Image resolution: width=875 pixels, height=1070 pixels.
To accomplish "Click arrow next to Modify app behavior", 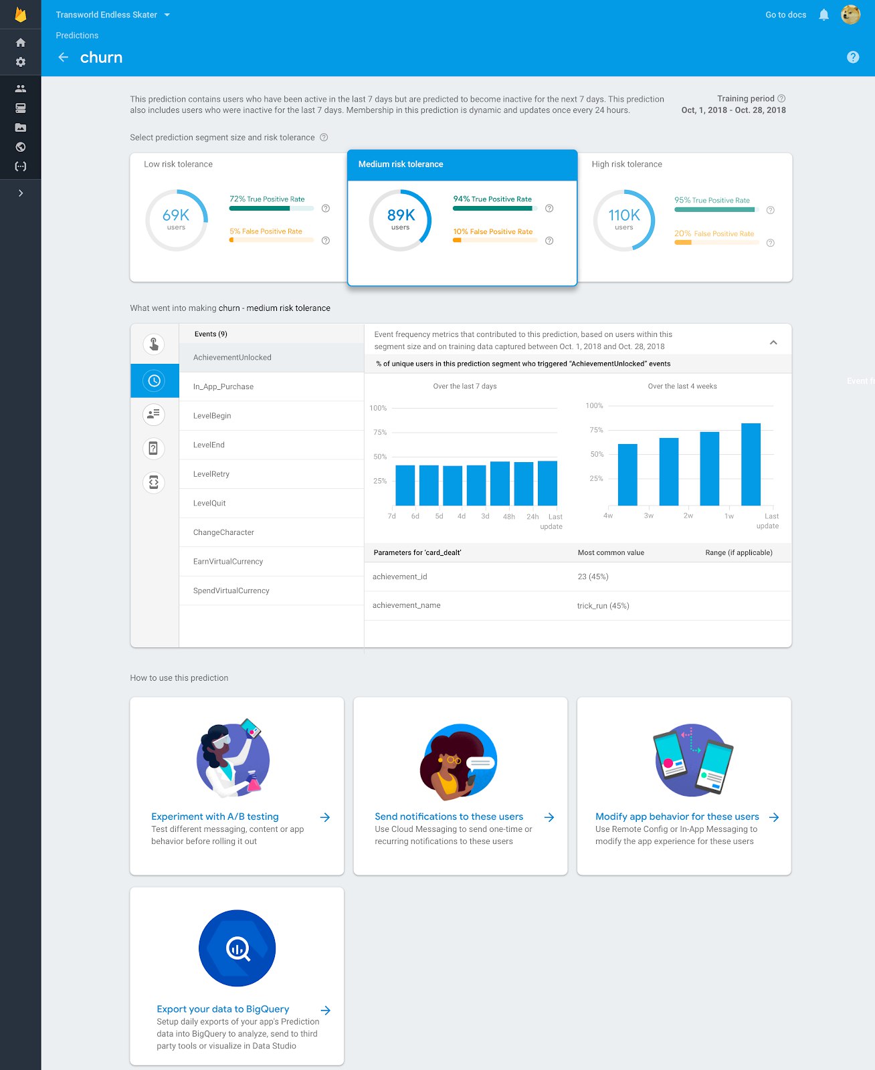I will click(x=774, y=817).
